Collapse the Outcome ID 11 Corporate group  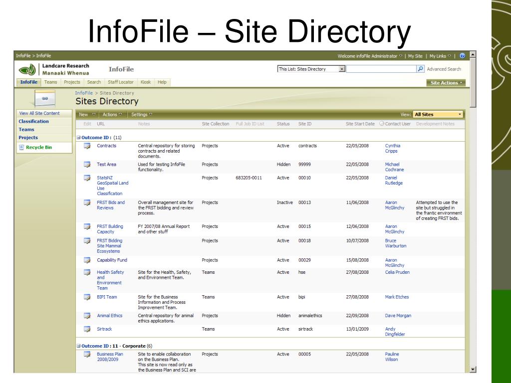[x=78, y=346]
